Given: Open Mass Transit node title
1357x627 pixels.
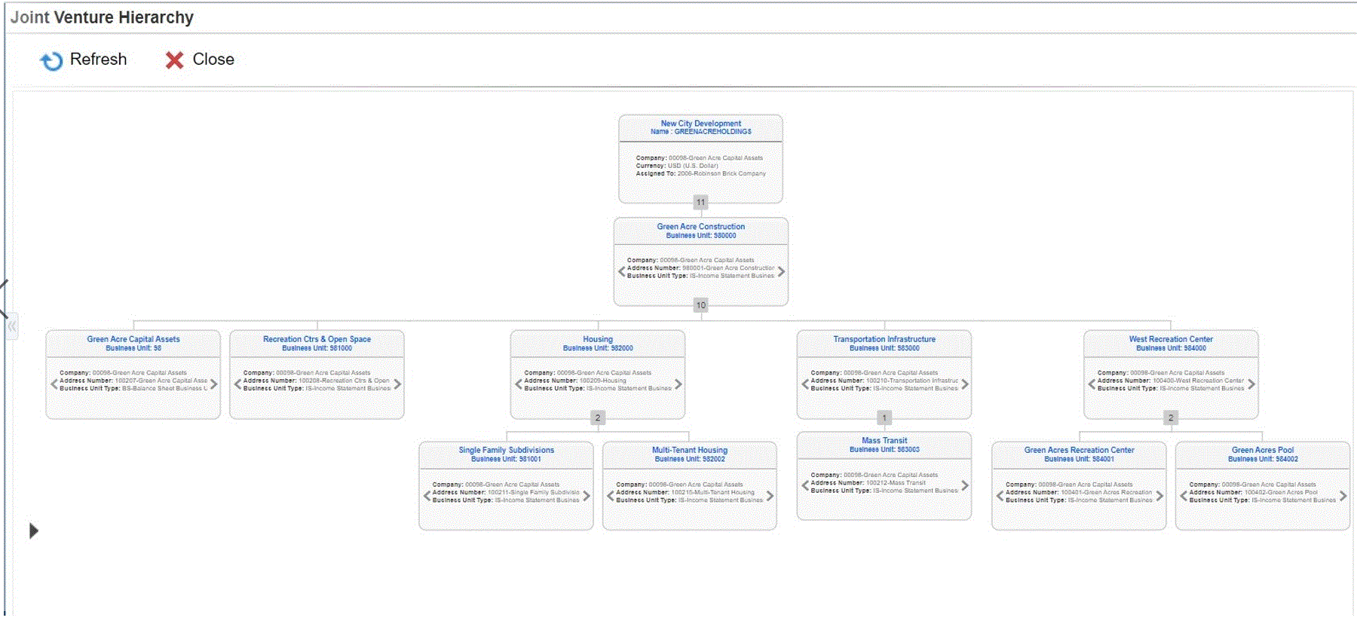Looking at the screenshot, I should pos(884,440).
